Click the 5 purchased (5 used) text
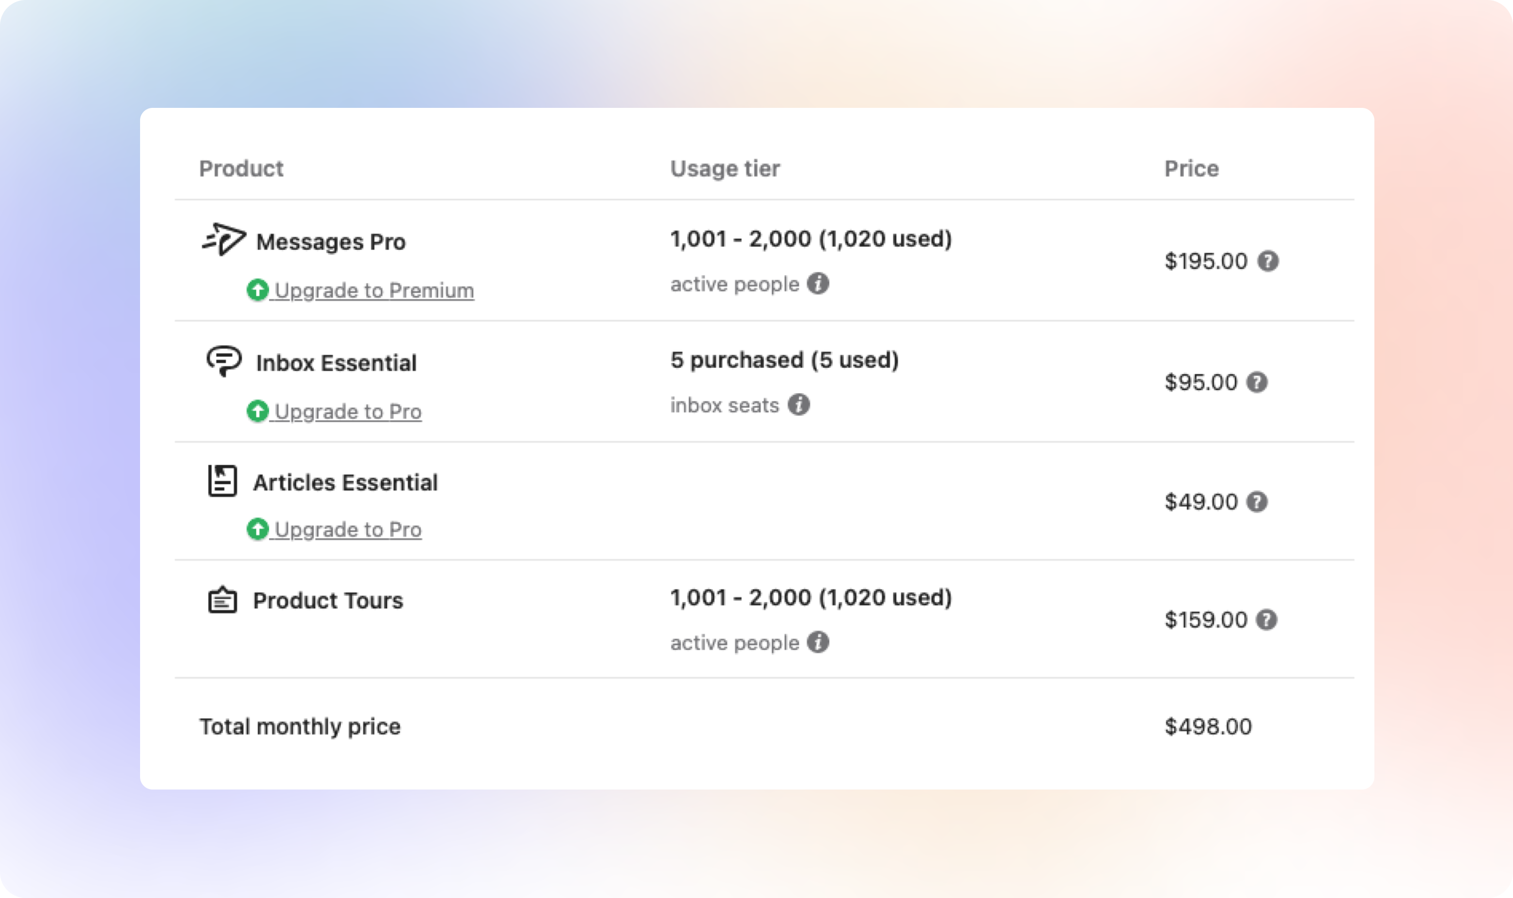 point(784,360)
